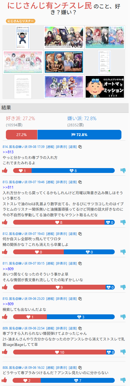The width and height of the screenshot is (130, 386).
Task: Click thumbs-up icon on comment 812
Action: pos(5,252)
